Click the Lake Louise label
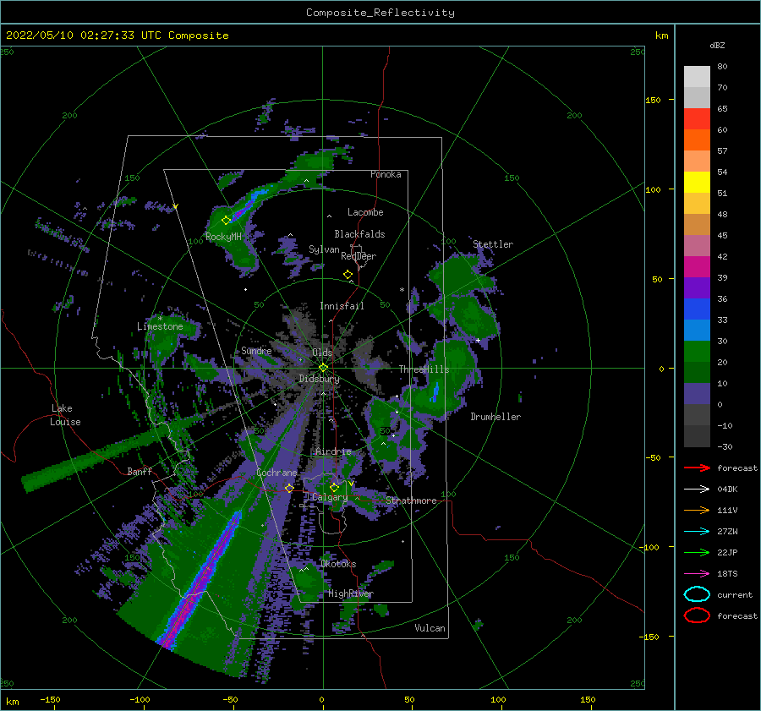This screenshot has width=761, height=711. (x=65, y=415)
